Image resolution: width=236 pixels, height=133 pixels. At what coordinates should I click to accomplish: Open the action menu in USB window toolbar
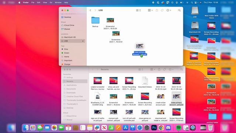[x=169, y=10]
